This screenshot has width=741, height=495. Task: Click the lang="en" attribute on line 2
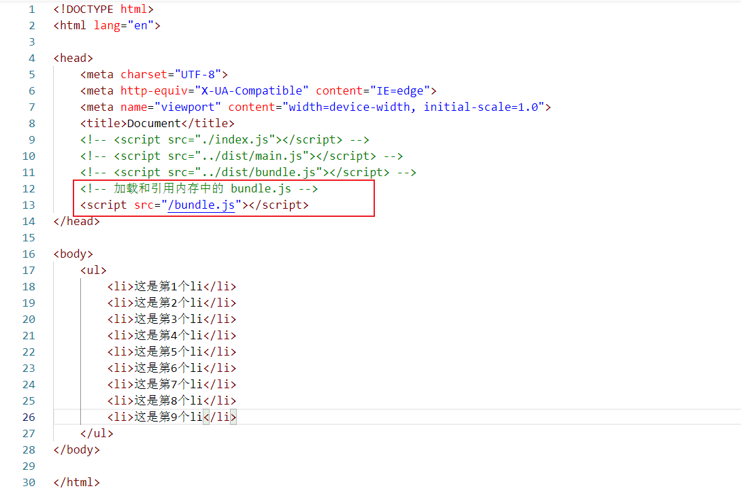pos(124,26)
